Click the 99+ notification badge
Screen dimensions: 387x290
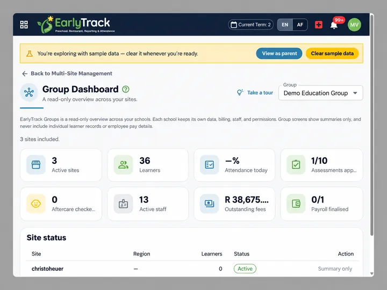coord(339,20)
